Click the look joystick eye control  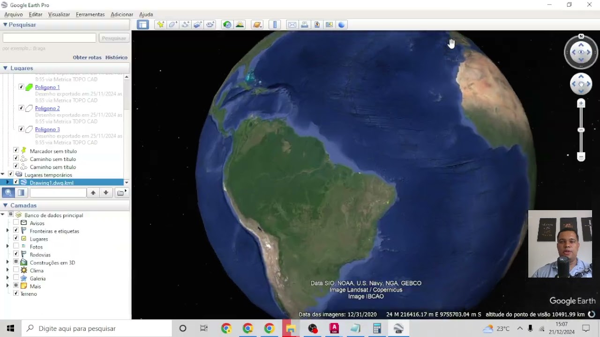(581, 52)
